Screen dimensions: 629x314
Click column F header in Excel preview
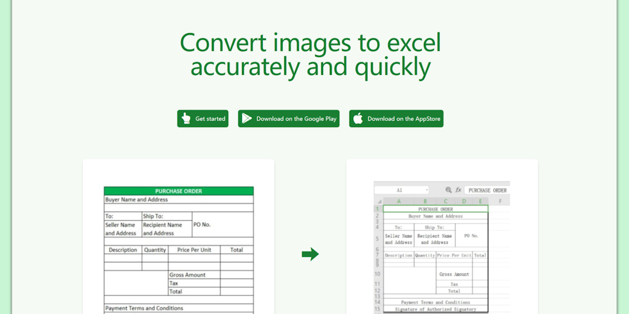500,201
